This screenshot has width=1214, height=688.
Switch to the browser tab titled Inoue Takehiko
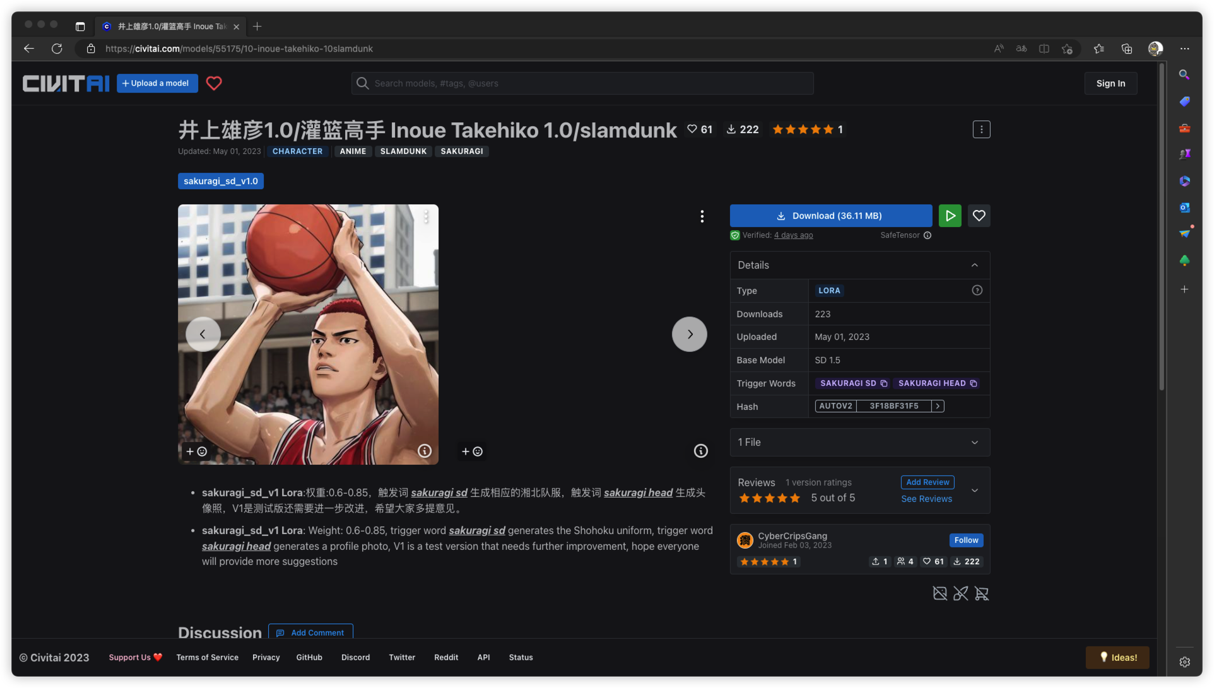170,26
